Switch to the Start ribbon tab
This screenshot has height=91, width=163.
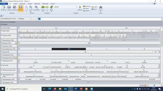pyautogui.click(x=10, y=4)
